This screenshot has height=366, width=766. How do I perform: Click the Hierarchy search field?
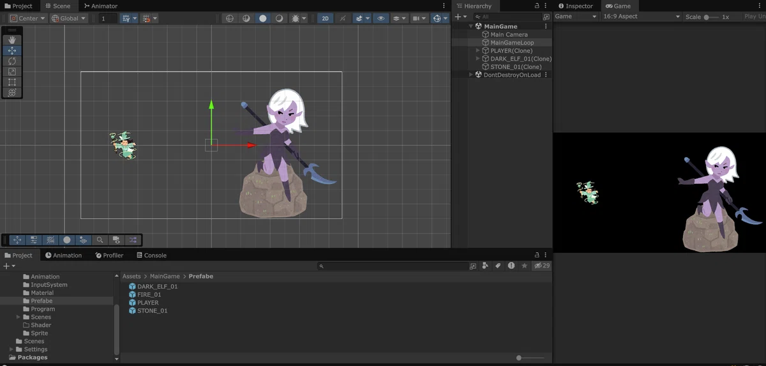[x=507, y=17]
